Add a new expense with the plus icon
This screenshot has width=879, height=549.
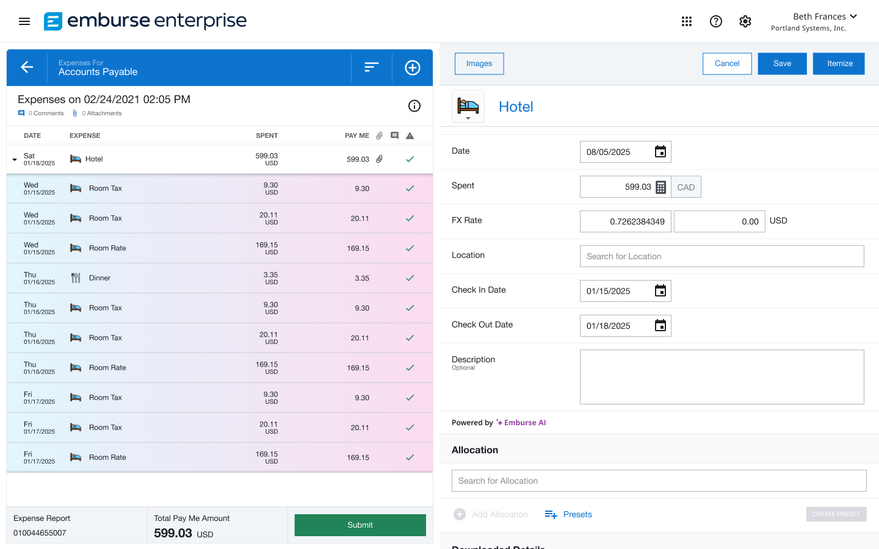tap(412, 67)
